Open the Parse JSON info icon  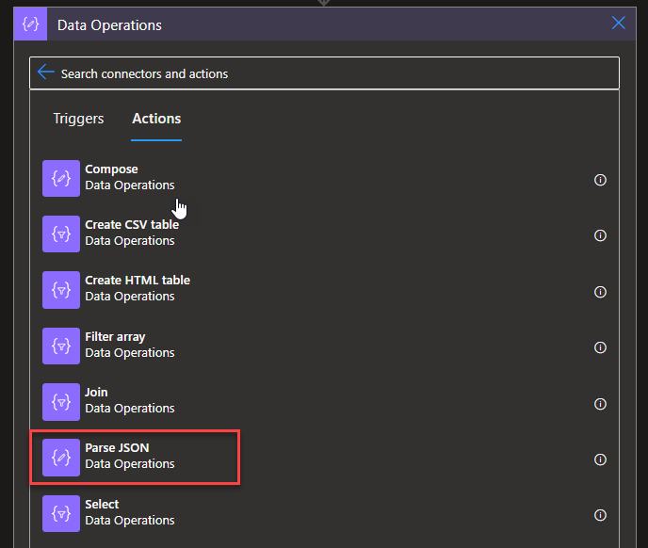(600, 459)
